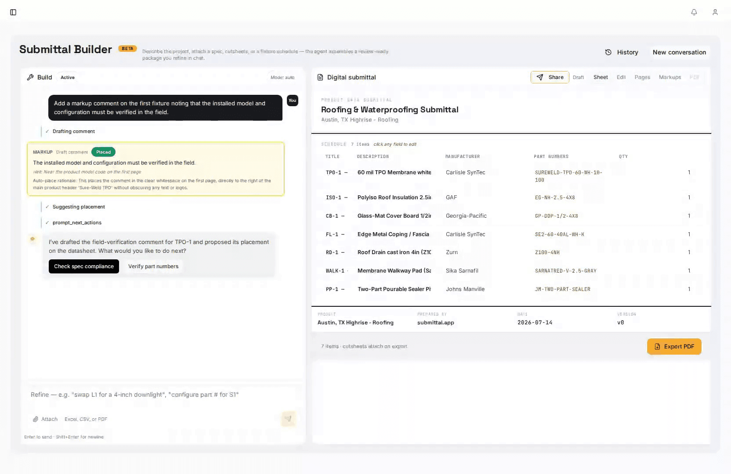This screenshot has height=474, width=731.
Task: Click the You avatar badge
Action: (293, 101)
